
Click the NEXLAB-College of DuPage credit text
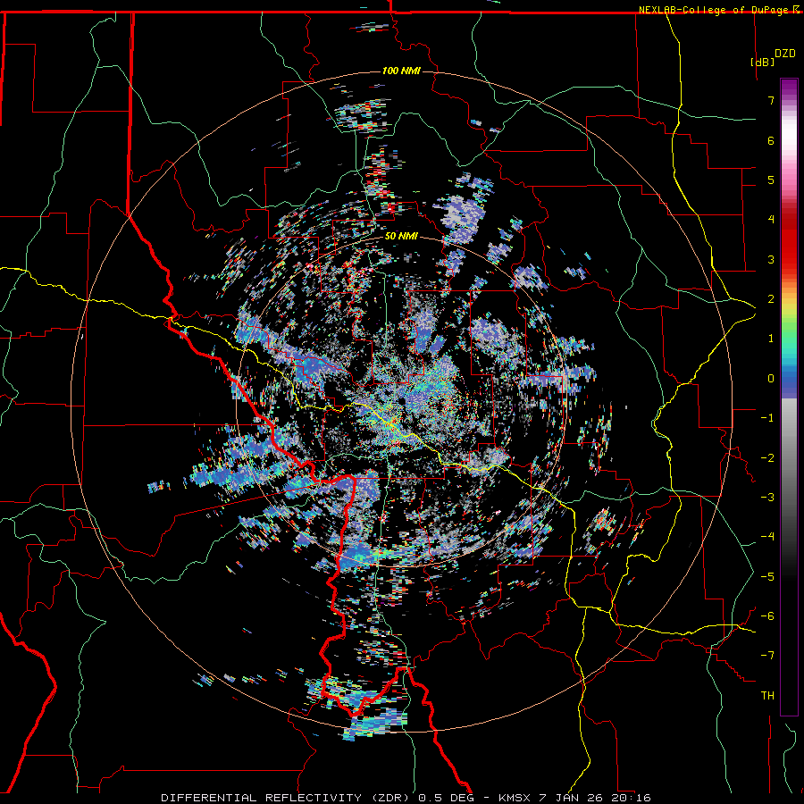click(x=716, y=10)
